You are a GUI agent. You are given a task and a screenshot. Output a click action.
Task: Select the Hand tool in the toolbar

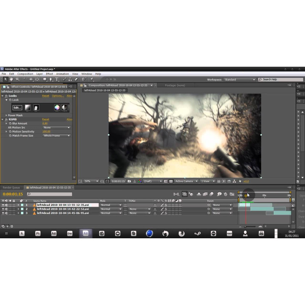click(11, 79)
